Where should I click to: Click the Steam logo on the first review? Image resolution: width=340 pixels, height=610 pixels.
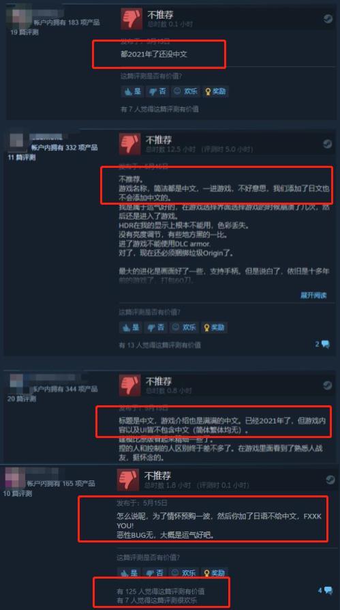pos(328,18)
